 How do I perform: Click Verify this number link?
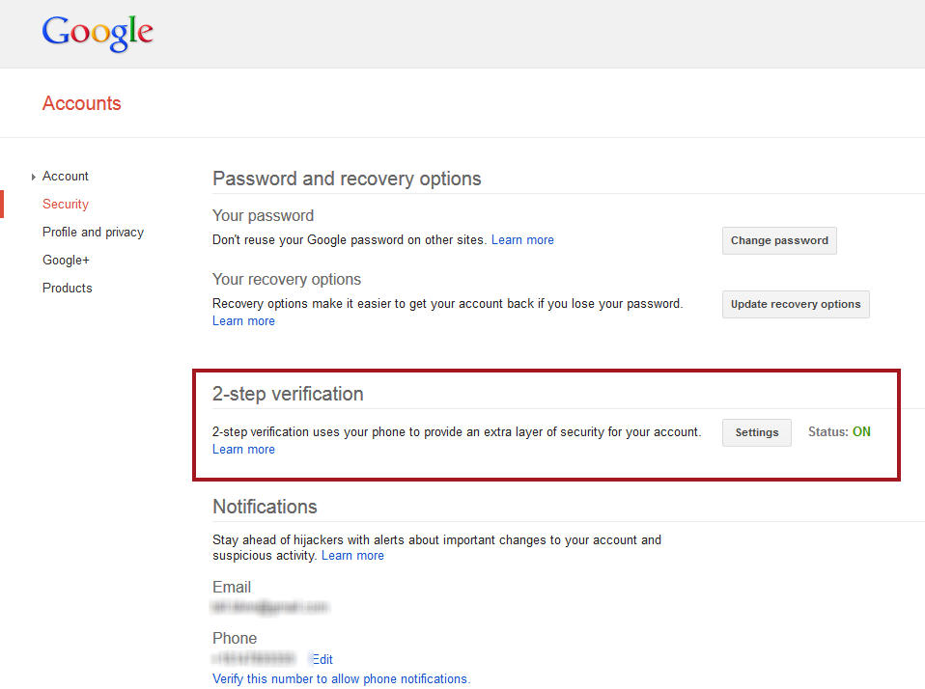342,679
